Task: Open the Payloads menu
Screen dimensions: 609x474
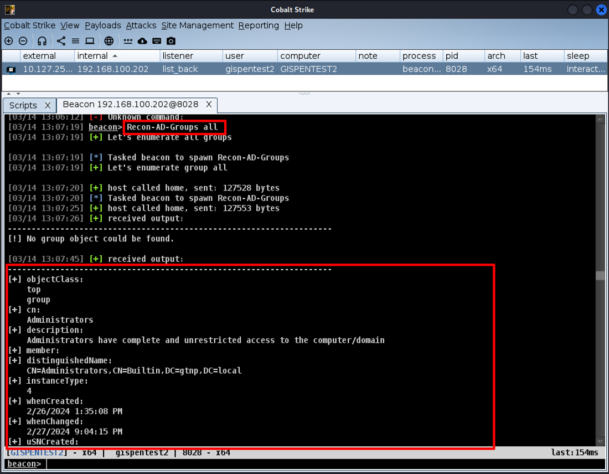Action: pyautogui.click(x=103, y=25)
